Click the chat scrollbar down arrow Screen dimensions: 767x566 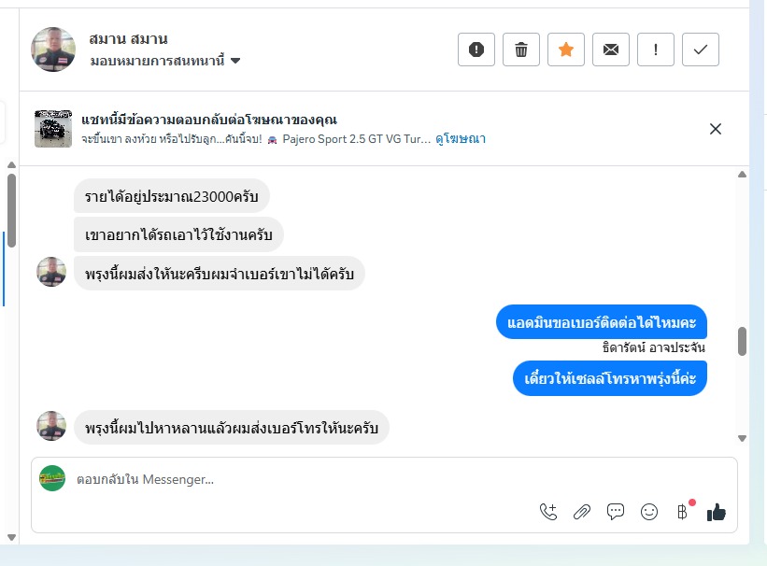tap(742, 438)
